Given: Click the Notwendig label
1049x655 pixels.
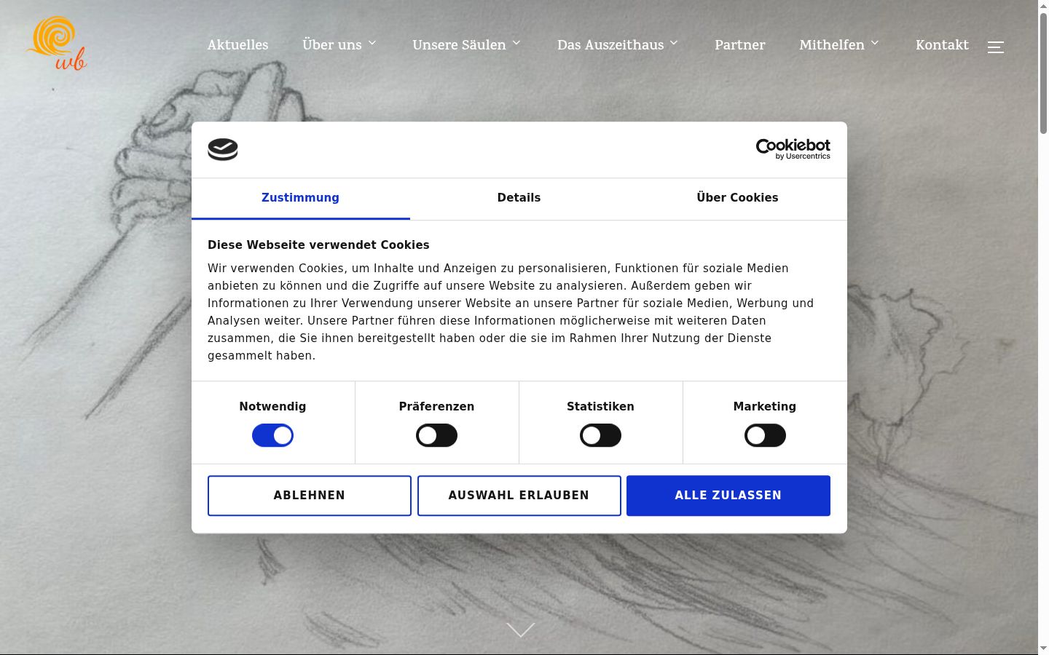Looking at the screenshot, I should click(x=272, y=407).
